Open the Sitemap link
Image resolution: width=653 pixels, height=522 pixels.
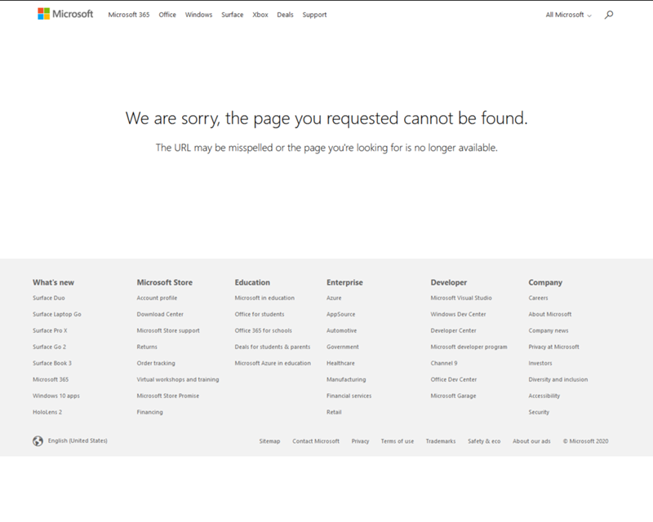point(269,441)
